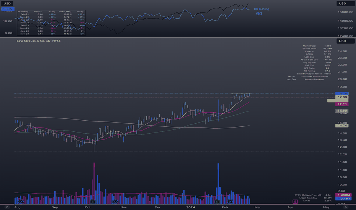Open the late January earnings E marker
This screenshot has width=356, height=210.
(x=217, y=201)
